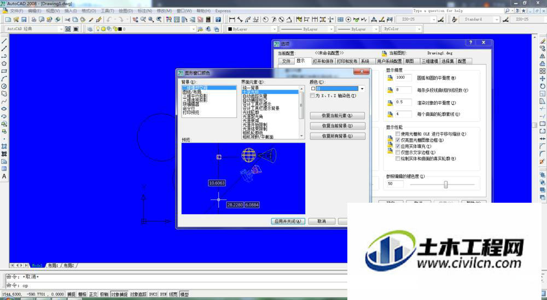
Task: Click the Help question mark toolbar icon
Action: pos(218,20)
